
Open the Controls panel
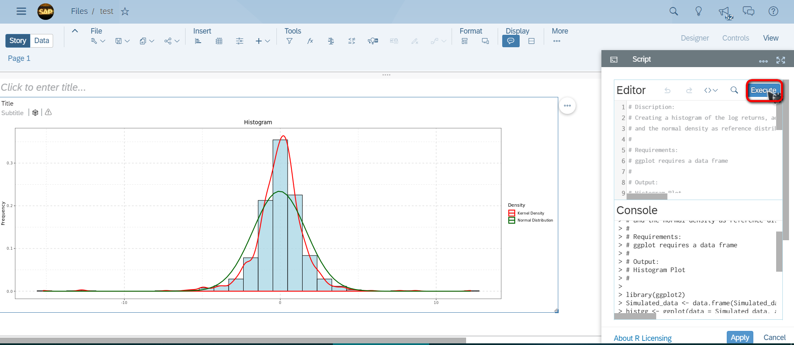[x=735, y=38]
